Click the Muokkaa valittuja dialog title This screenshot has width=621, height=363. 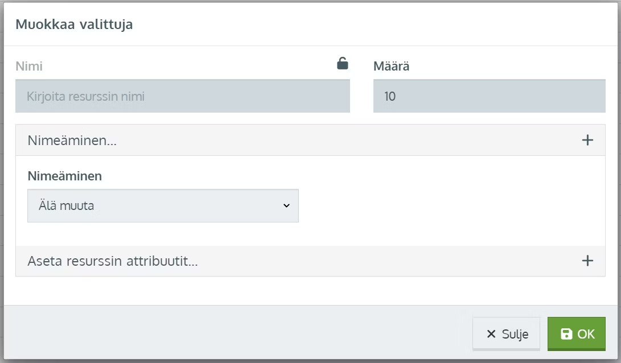click(74, 24)
